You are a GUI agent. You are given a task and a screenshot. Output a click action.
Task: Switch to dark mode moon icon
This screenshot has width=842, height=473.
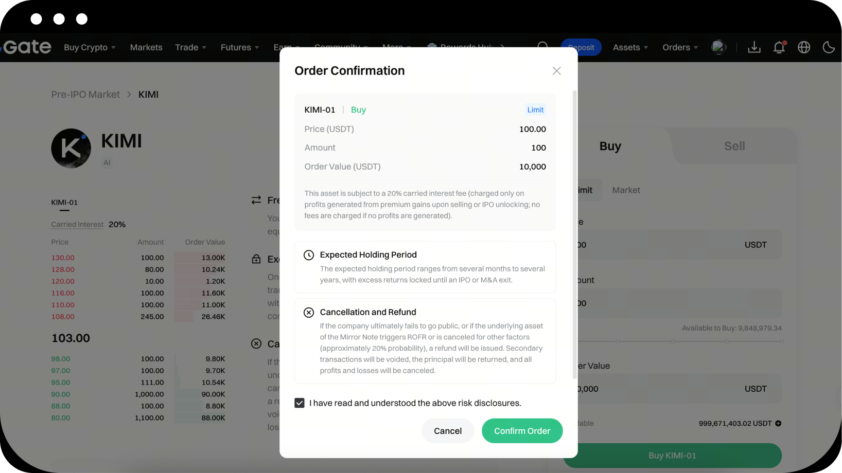pyautogui.click(x=829, y=47)
